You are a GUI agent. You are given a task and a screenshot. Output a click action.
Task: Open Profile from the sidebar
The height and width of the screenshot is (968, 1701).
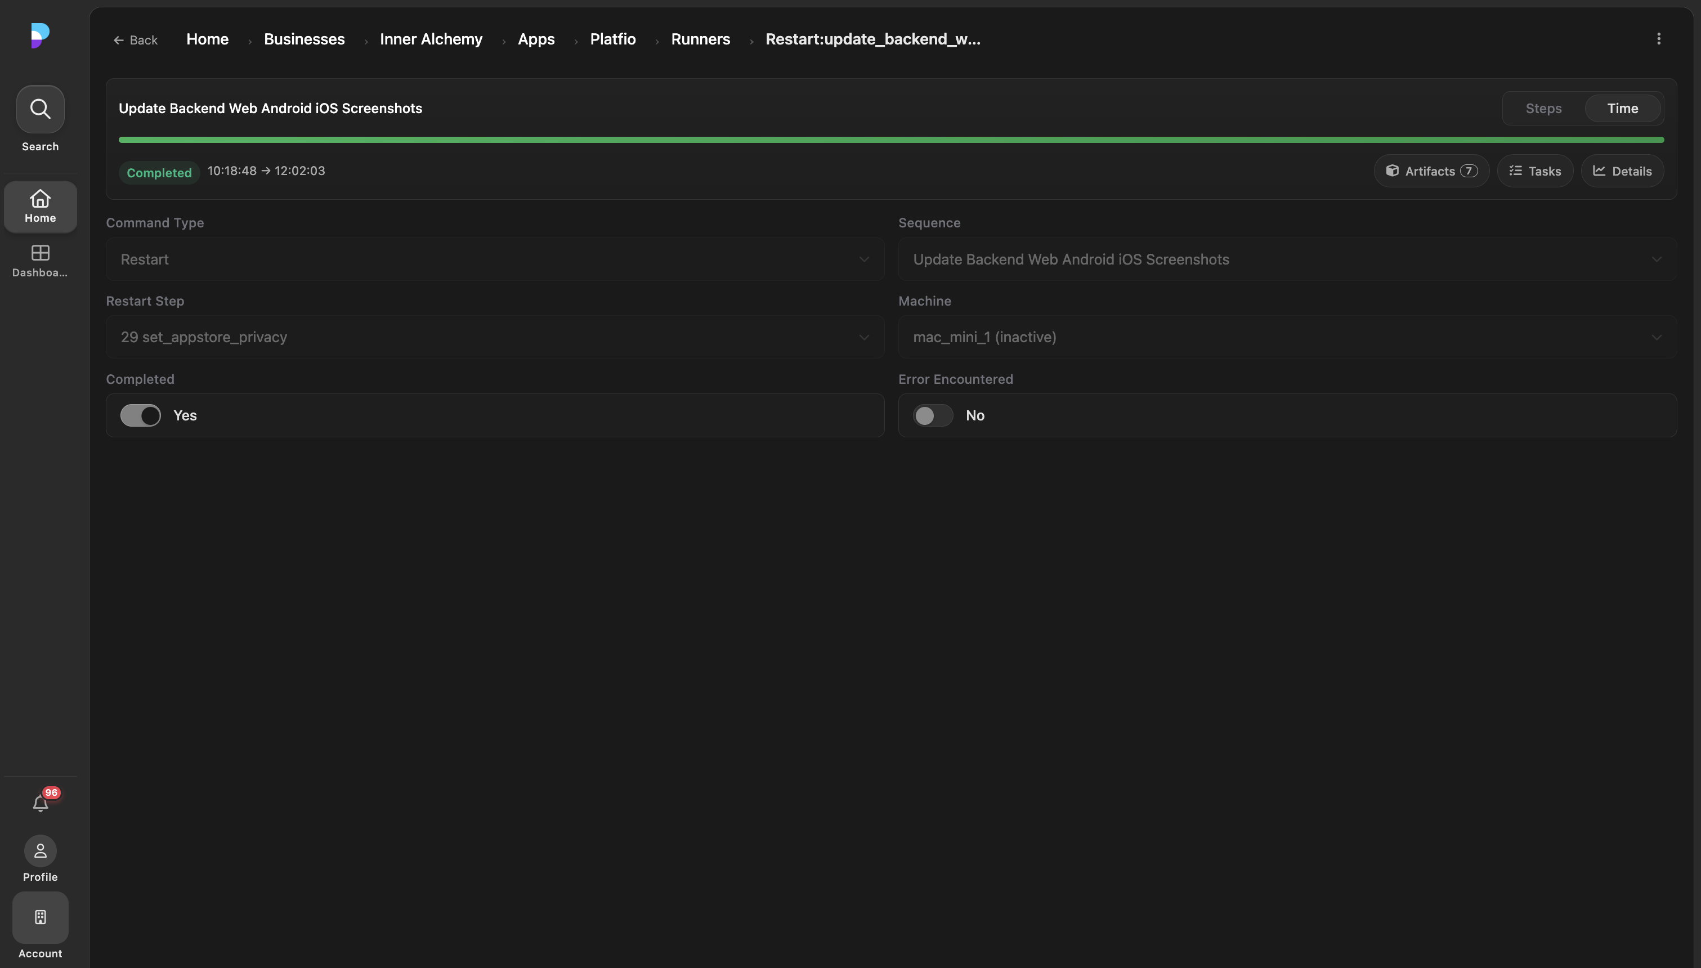click(x=40, y=859)
